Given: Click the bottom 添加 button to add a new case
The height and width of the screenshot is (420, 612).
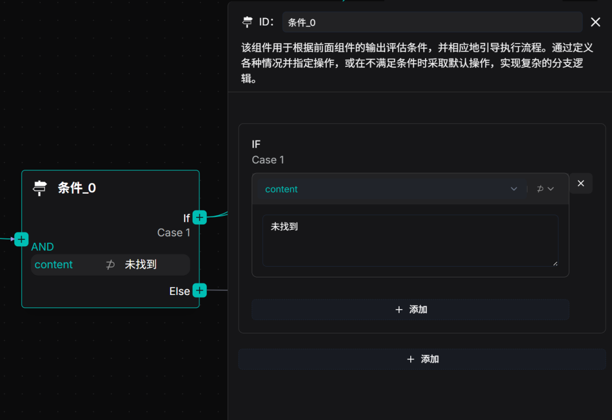Looking at the screenshot, I should click(422, 359).
